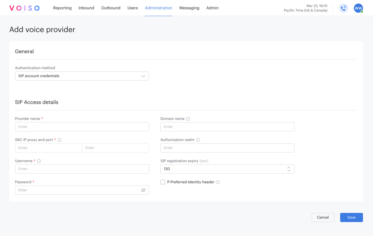The image size is (373, 236).
Task: Click the Voiso logo
Action: (x=24, y=8)
